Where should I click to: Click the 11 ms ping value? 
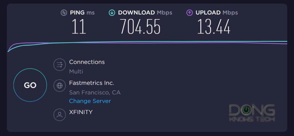79,27
